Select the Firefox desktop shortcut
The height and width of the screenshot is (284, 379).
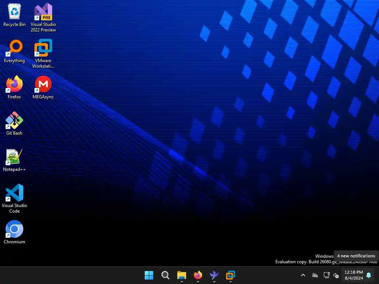[14, 87]
